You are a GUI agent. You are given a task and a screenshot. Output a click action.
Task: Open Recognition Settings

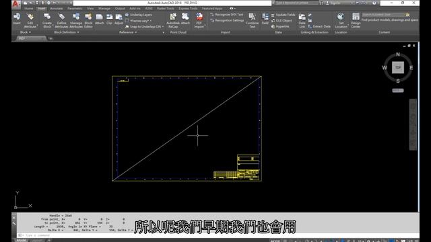click(227, 20)
